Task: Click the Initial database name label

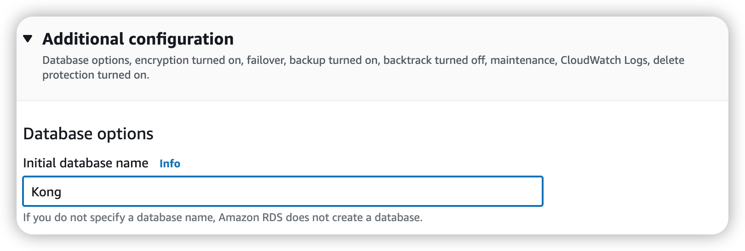Action: (x=86, y=163)
